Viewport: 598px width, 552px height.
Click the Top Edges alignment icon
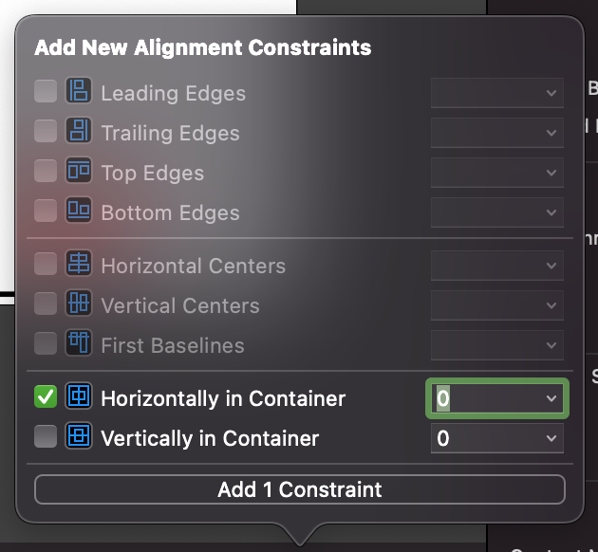point(77,172)
